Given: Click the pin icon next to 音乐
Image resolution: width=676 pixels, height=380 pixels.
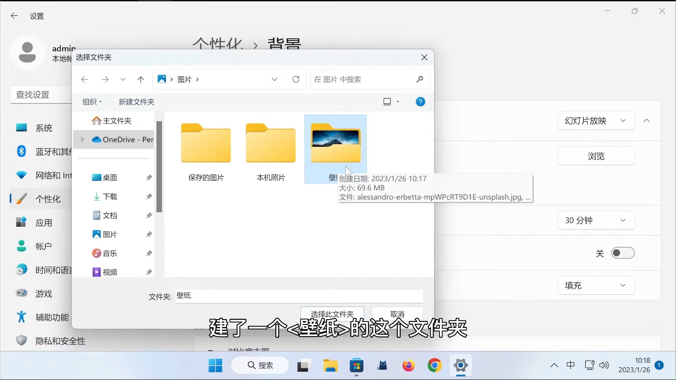Looking at the screenshot, I should coord(149,253).
